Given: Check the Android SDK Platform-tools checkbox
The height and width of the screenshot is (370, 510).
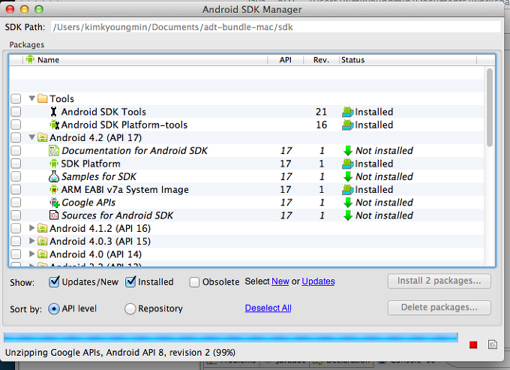Looking at the screenshot, I should click(x=16, y=125).
